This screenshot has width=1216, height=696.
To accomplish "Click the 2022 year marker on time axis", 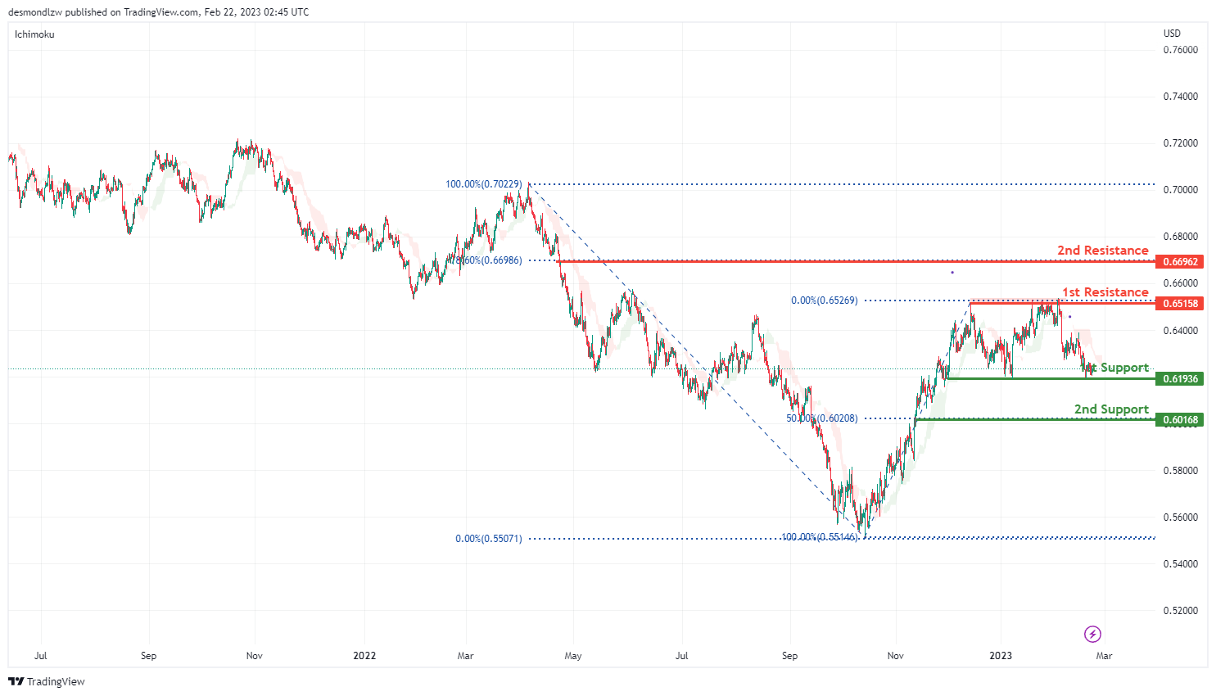I will 364,656.
